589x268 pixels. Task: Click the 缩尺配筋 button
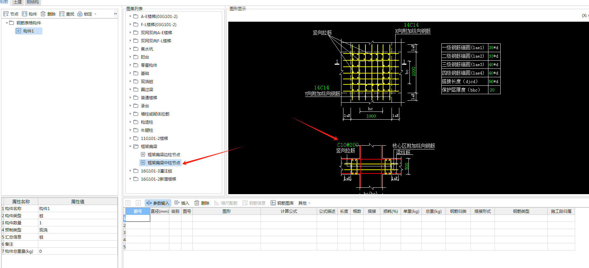[226, 203]
